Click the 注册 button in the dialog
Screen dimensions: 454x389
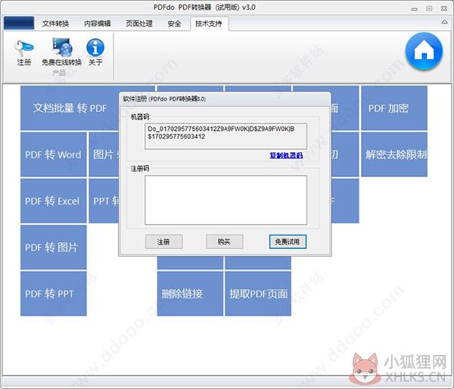tap(163, 241)
